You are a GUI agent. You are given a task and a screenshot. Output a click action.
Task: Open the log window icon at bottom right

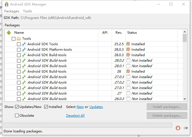[186, 128]
